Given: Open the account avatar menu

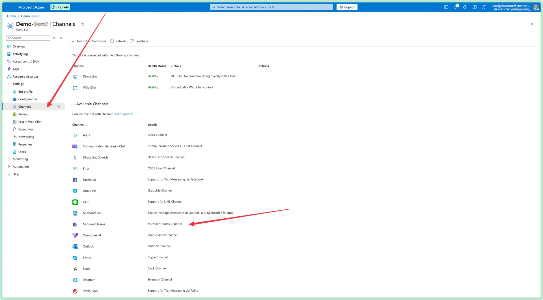Looking at the screenshot, I should pyautogui.click(x=536, y=7).
